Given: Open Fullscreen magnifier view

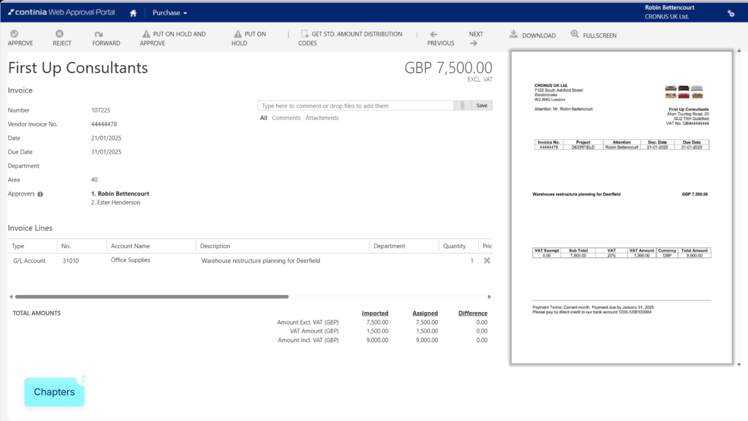Looking at the screenshot, I should 575,34.
